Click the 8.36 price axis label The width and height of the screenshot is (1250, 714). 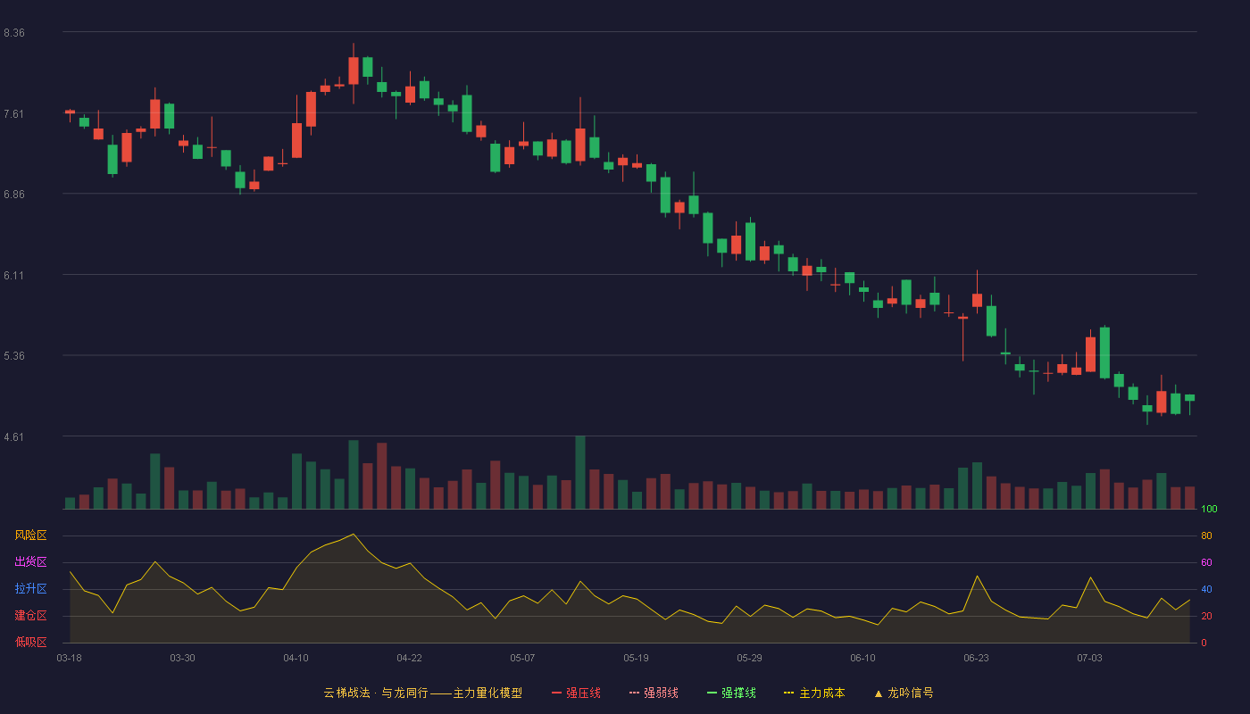[x=14, y=33]
